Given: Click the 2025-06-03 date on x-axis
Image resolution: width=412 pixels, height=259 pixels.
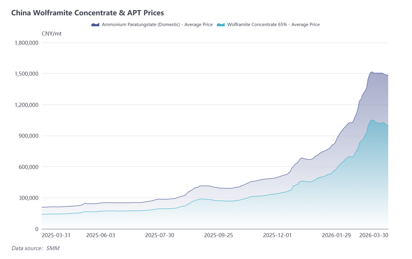Looking at the screenshot, I should click(x=101, y=235).
